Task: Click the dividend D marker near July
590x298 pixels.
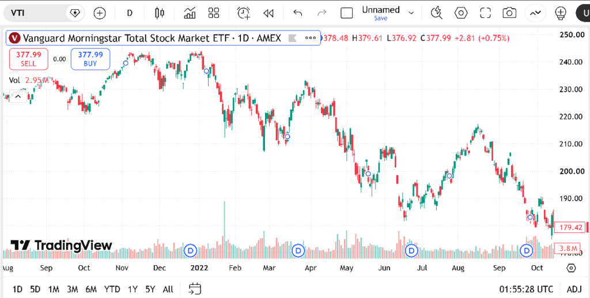Action: click(x=411, y=250)
